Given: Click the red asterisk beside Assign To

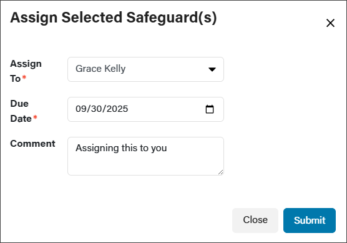Looking at the screenshot, I should 24,77.
